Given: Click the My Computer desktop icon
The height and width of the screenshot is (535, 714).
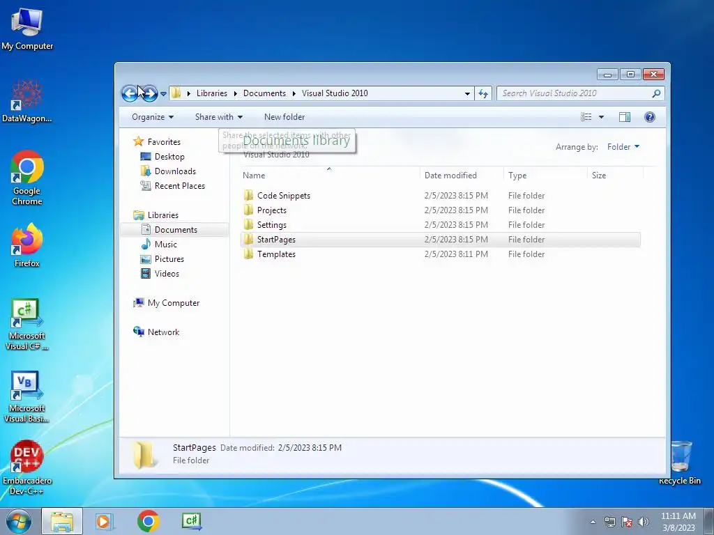Looking at the screenshot, I should 27,29.
